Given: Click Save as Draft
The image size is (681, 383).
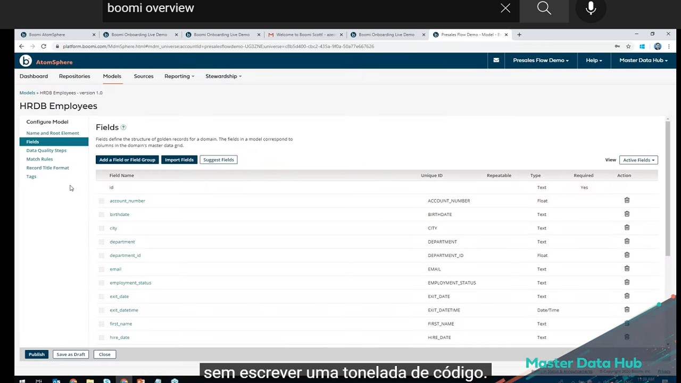Looking at the screenshot, I should tap(71, 354).
